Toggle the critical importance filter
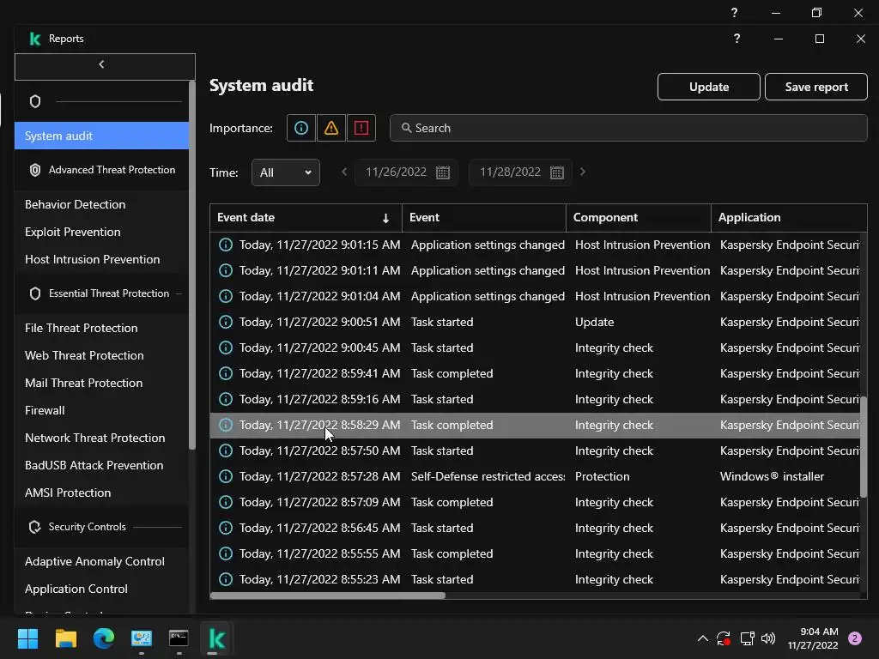 [361, 129]
